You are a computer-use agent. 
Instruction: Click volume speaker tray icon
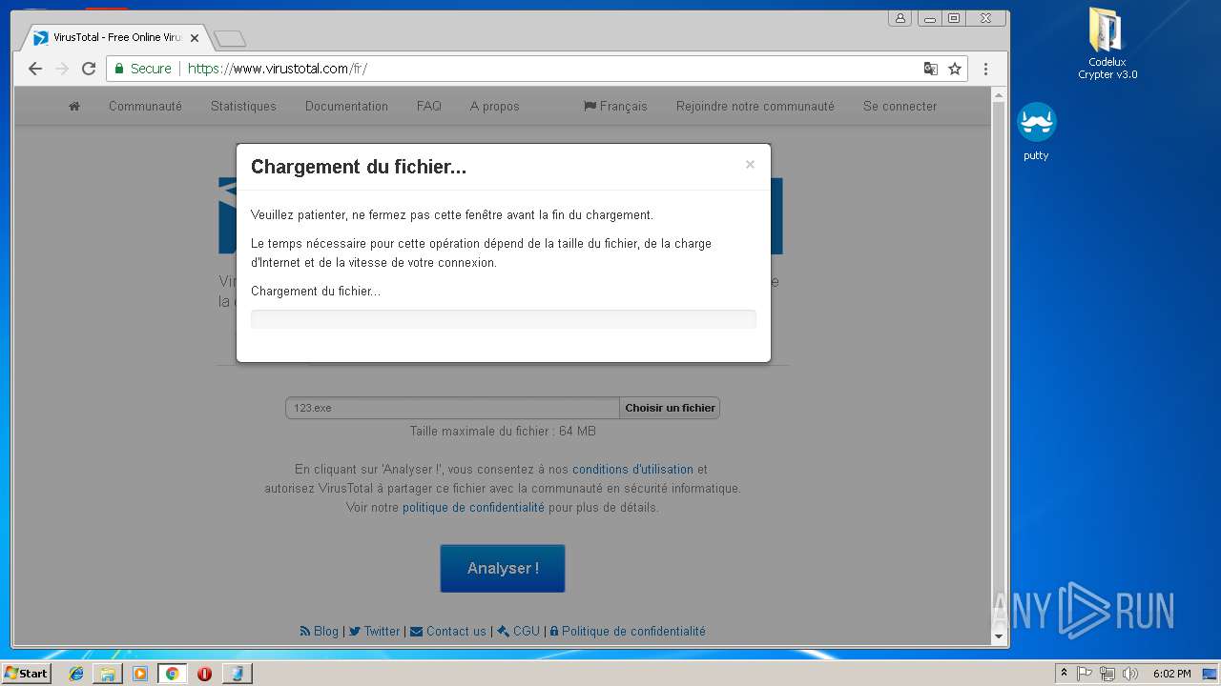1130,674
